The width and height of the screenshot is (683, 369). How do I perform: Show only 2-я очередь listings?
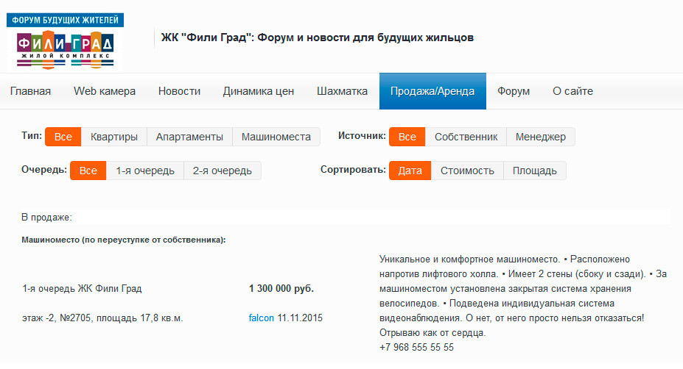coord(222,171)
